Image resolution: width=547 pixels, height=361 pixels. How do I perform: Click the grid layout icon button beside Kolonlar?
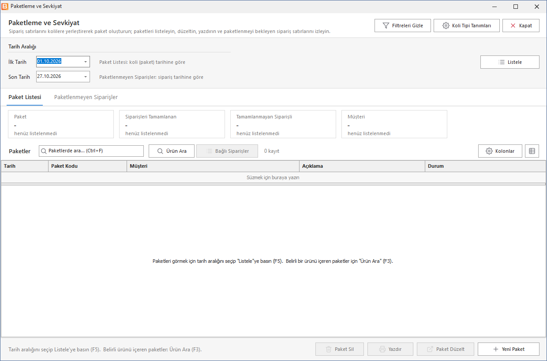tap(532, 151)
